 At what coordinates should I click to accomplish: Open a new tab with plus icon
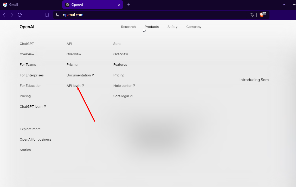129,4
